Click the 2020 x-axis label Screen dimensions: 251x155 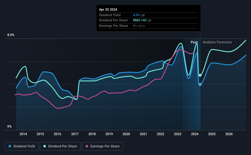[x=126, y=134]
